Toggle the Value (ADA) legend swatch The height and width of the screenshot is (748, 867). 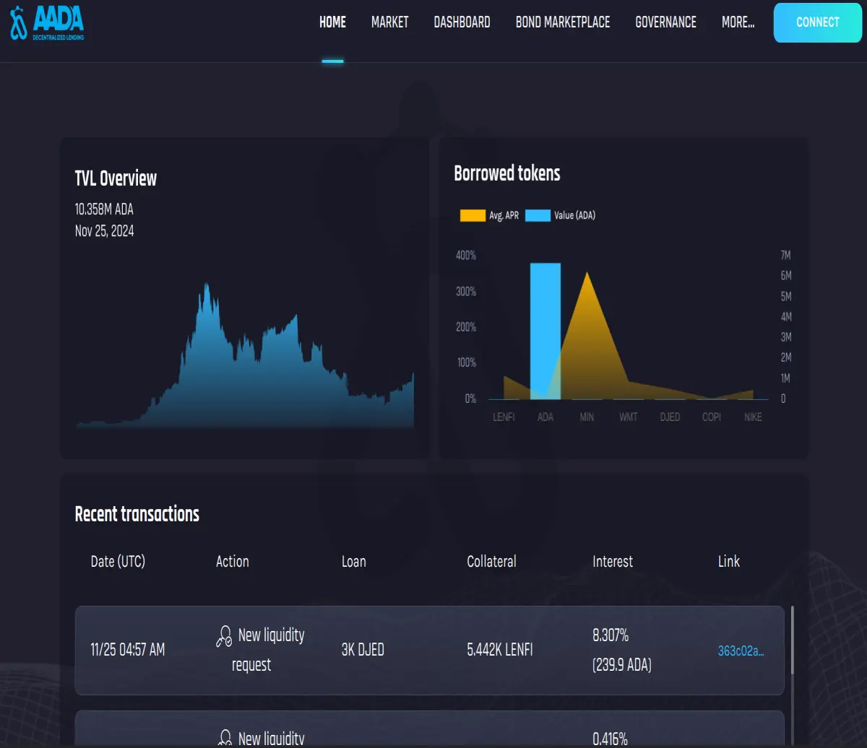coord(538,215)
